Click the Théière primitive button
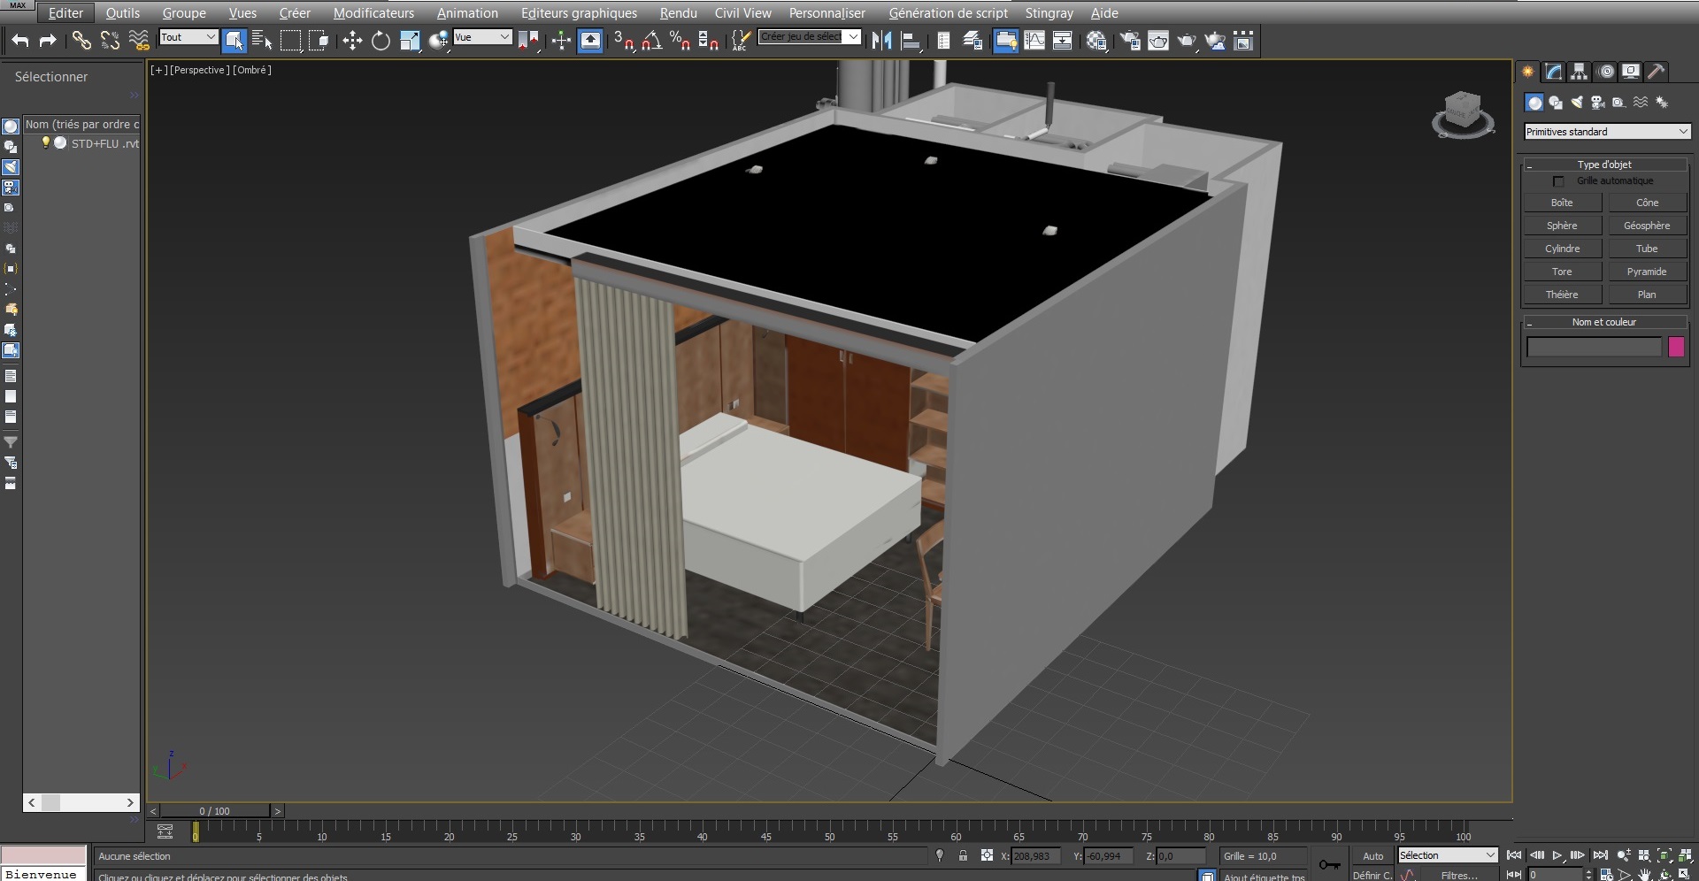 tap(1562, 295)
